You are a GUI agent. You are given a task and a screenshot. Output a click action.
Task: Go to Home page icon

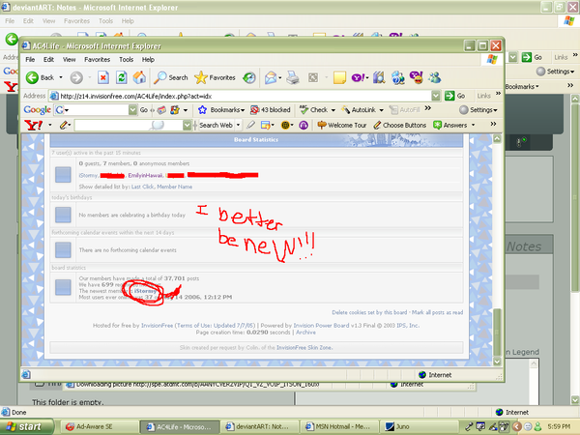pyautogui.click(x=139, y=77)
